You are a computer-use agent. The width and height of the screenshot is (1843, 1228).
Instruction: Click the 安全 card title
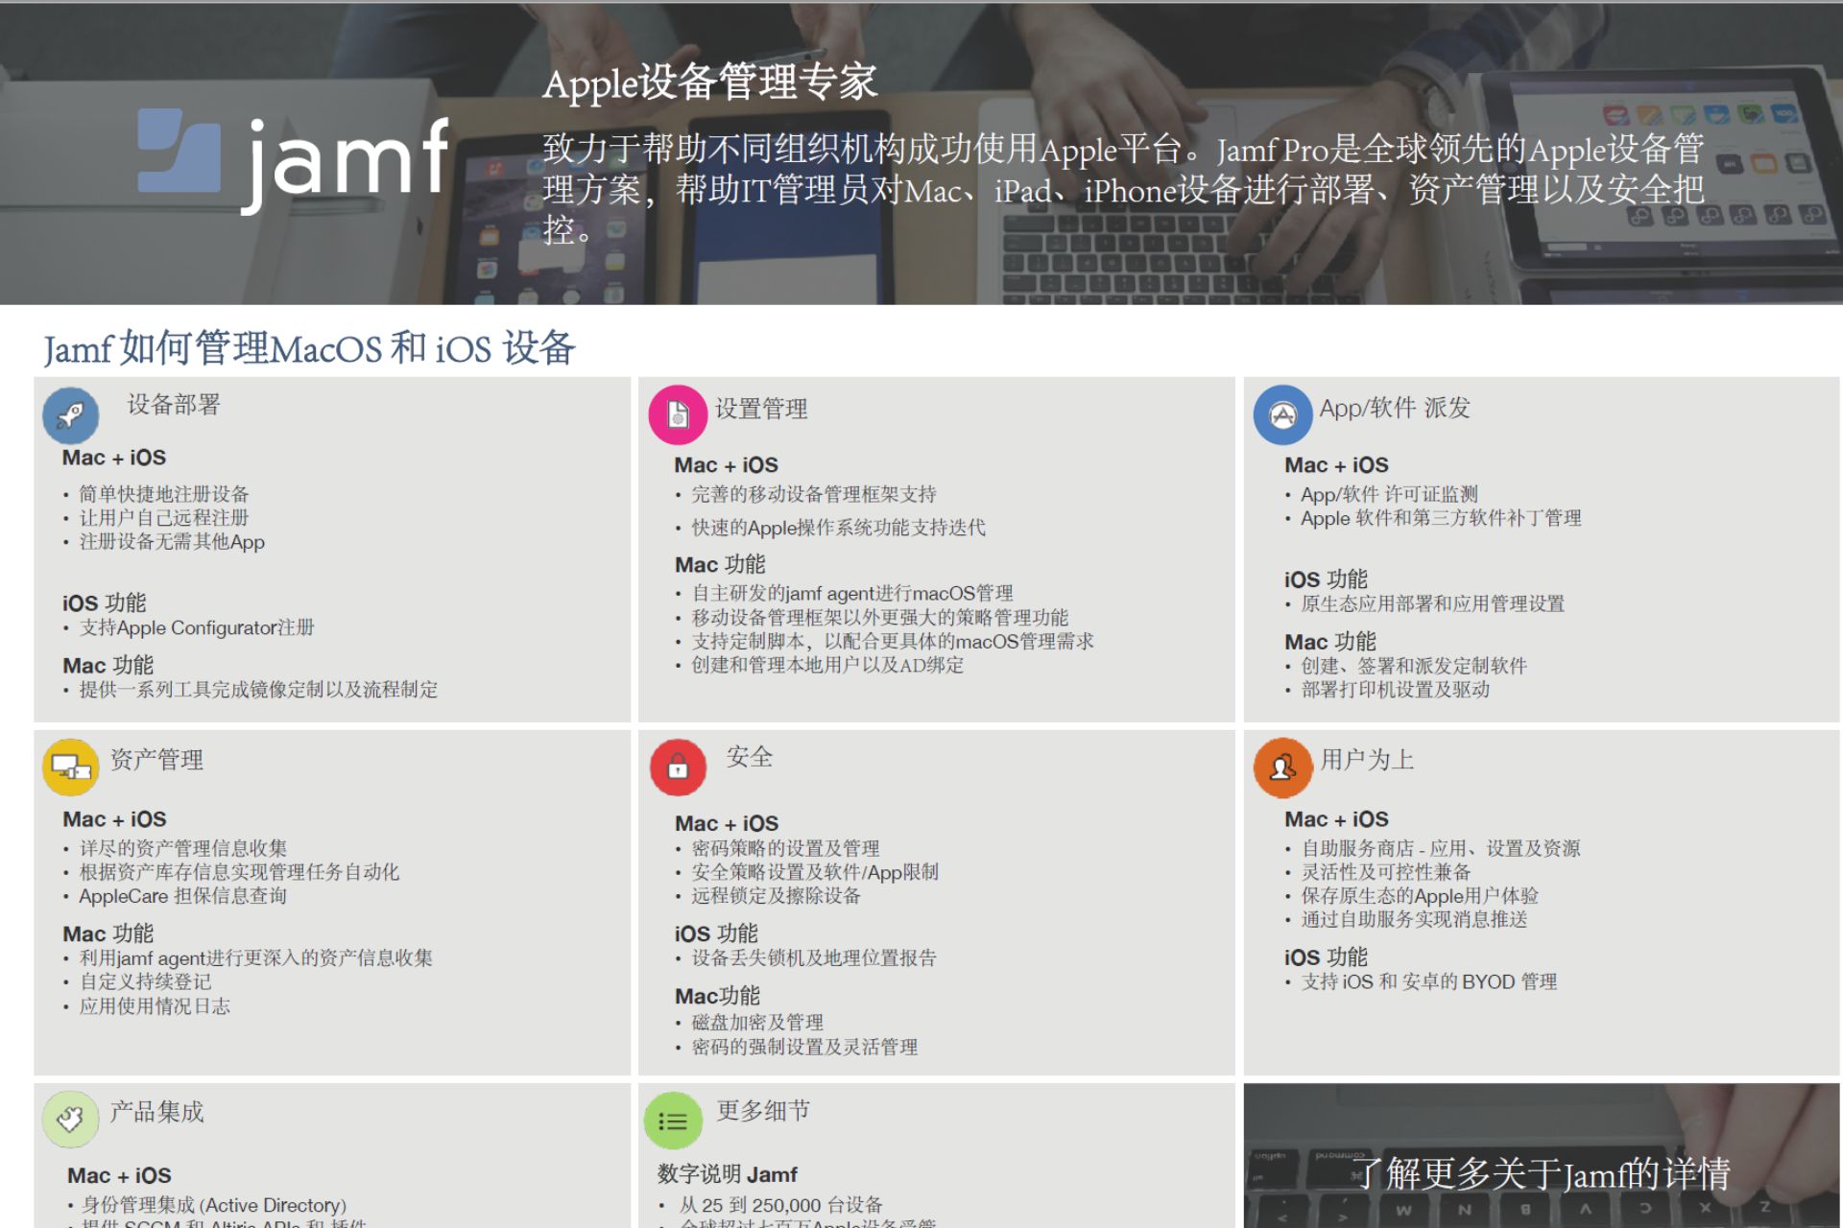[750, 757]
